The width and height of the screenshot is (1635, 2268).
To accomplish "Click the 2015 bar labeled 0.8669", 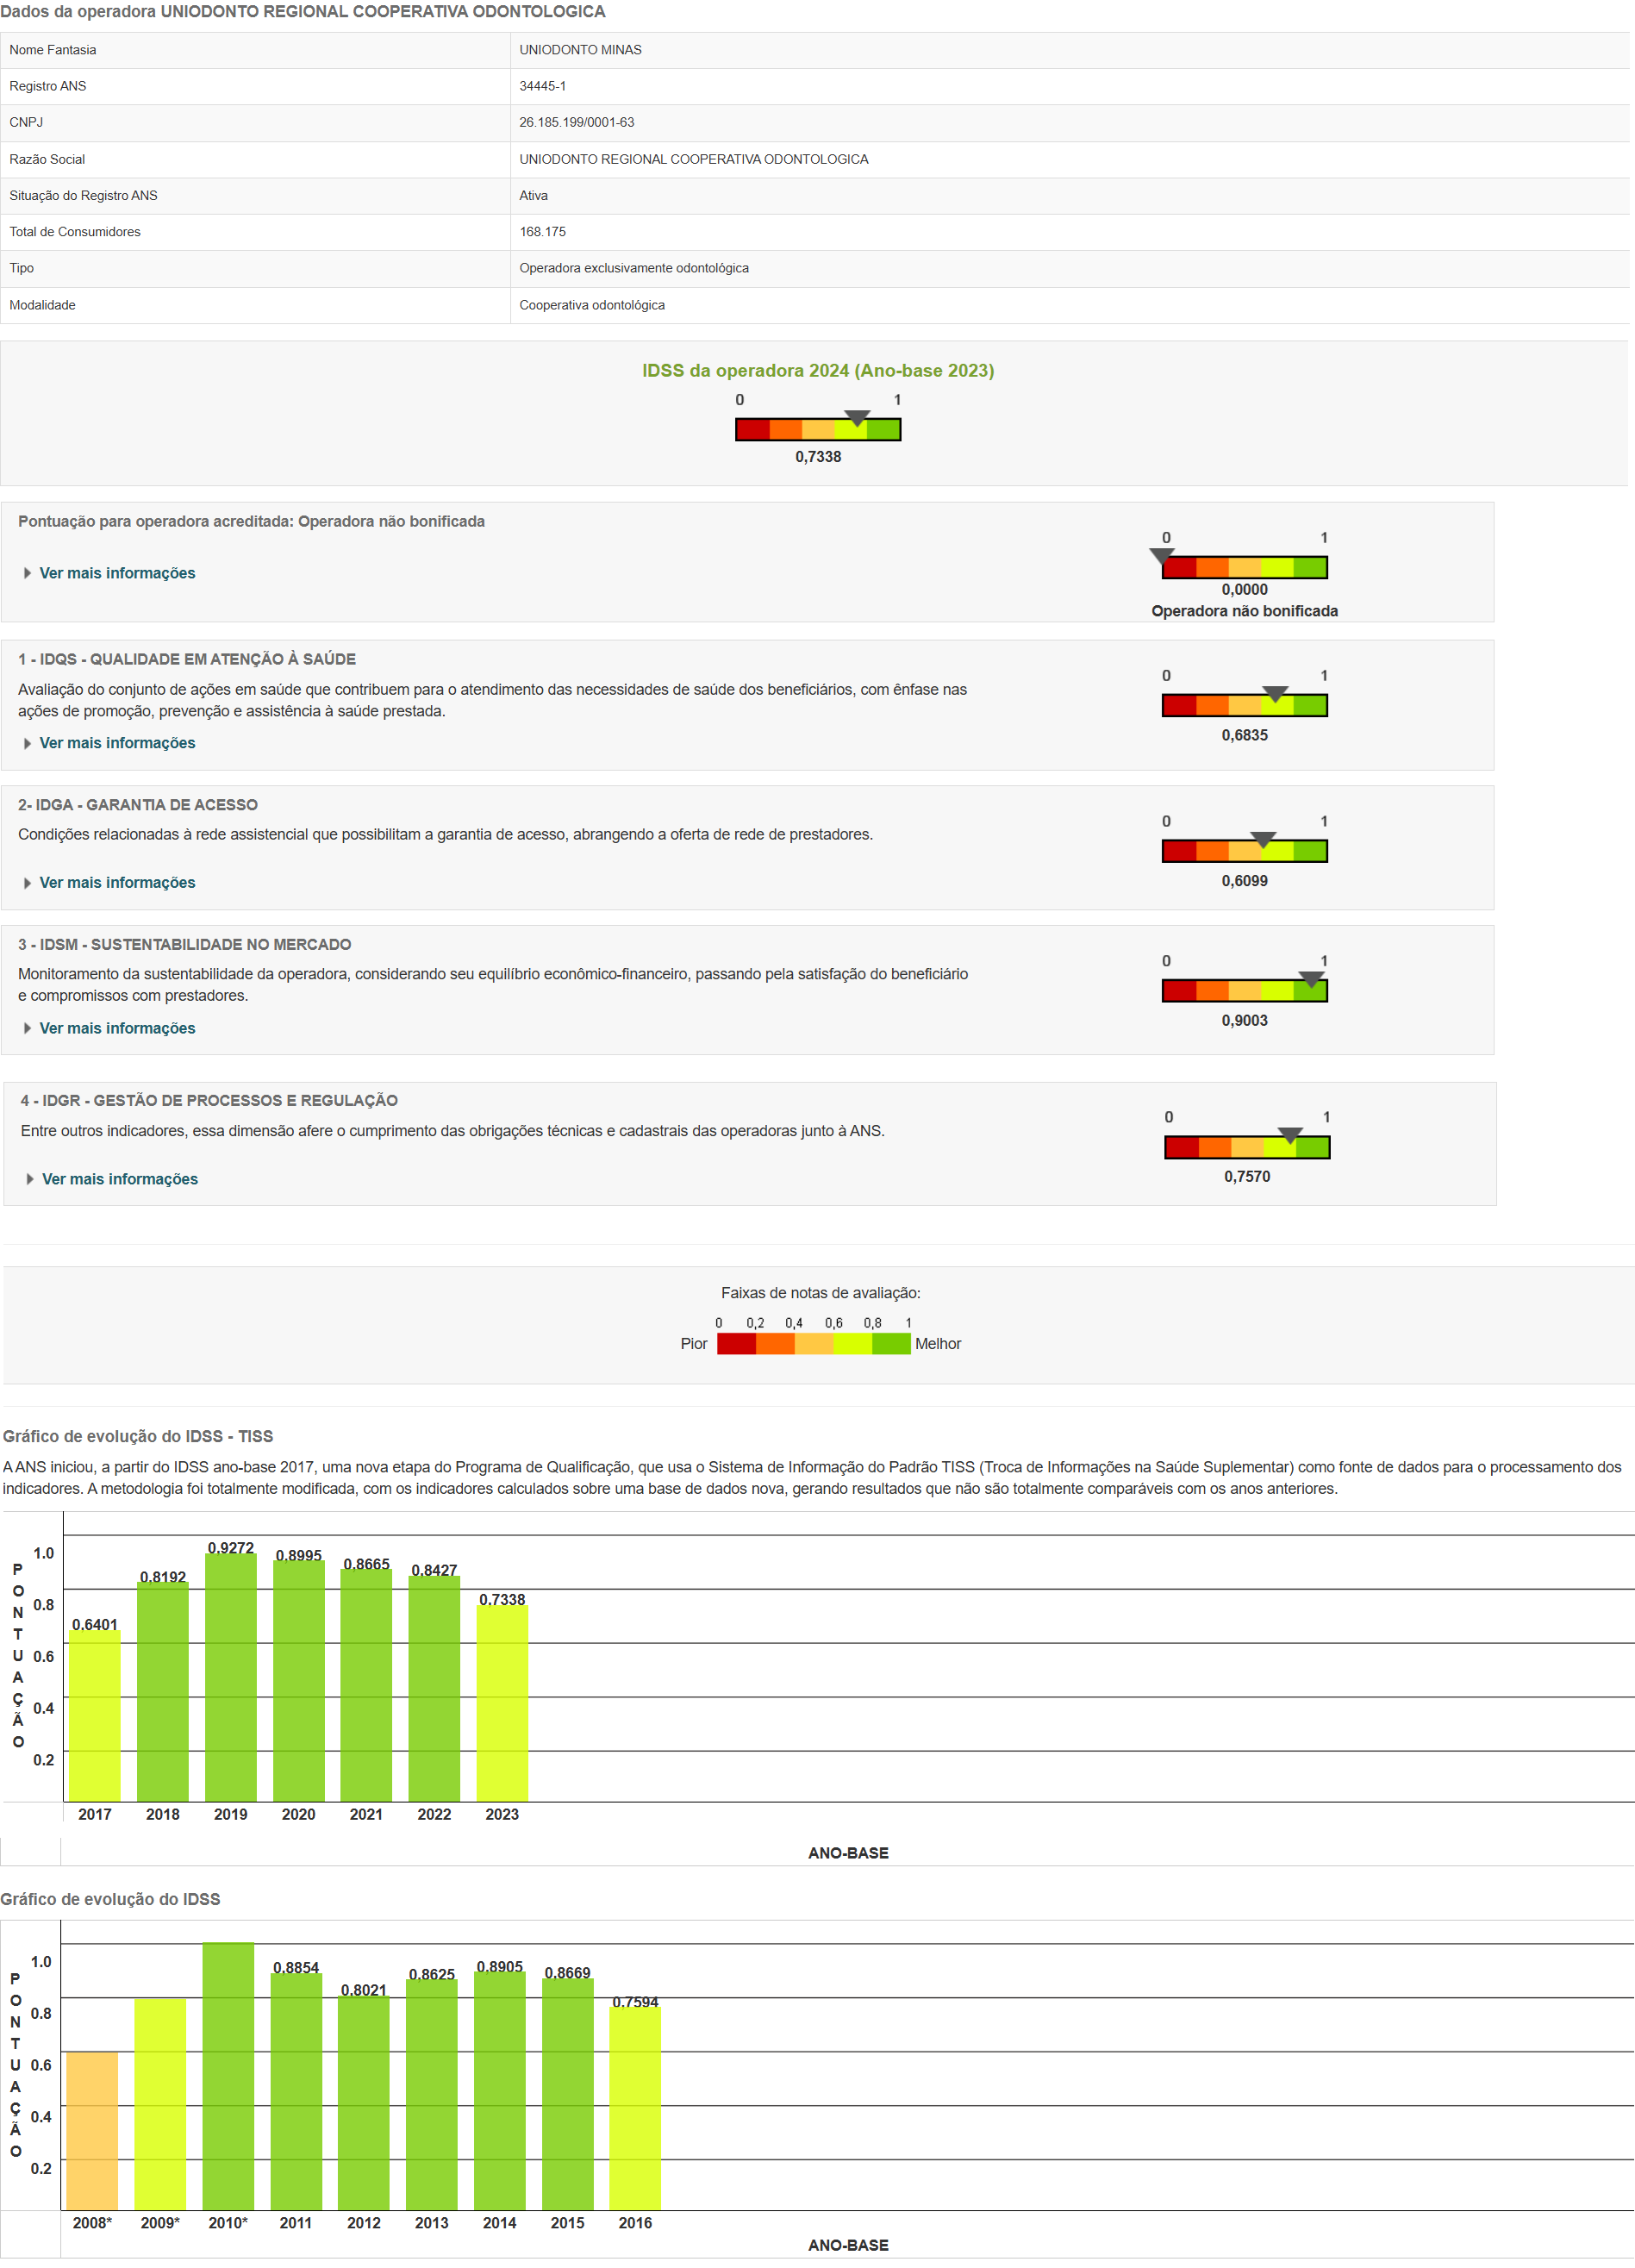I will pyautogui.click(x=568, y=2094).
